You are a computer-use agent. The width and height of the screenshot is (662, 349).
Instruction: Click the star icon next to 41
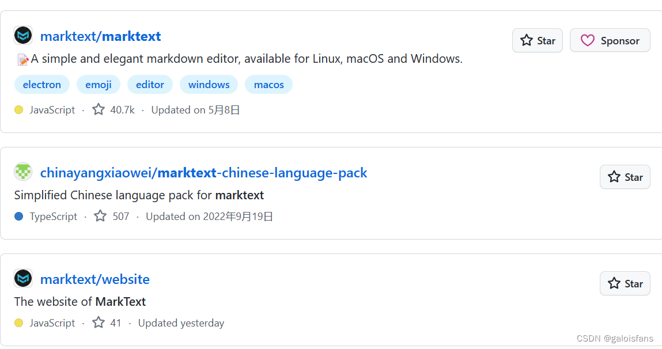tap(98, 323)
